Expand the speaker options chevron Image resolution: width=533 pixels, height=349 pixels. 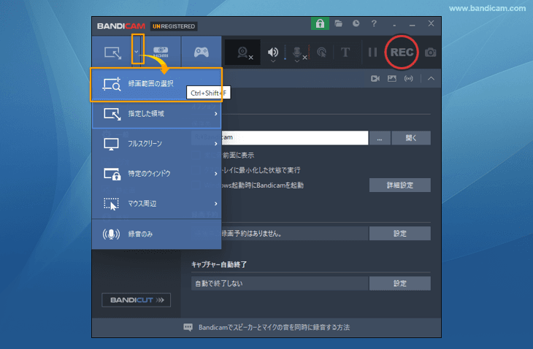tap(273, 61)
